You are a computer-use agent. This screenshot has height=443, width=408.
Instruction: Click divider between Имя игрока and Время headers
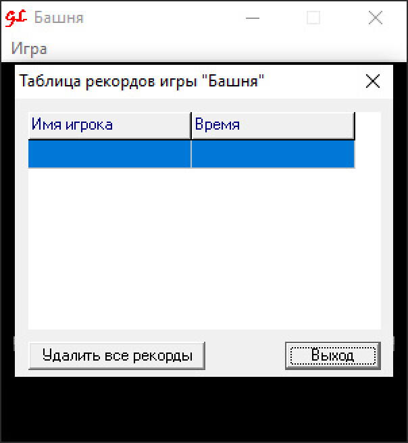(x=191, y=125)
